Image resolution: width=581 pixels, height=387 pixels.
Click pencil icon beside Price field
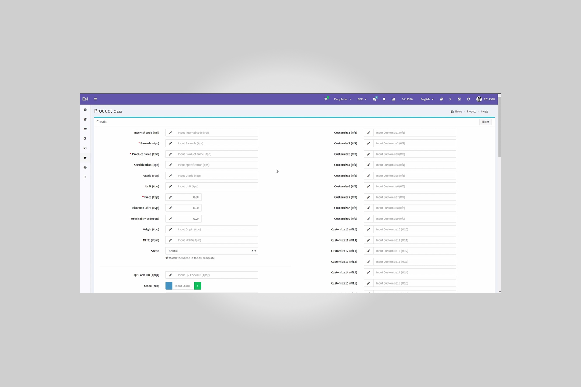coord(170,197)
